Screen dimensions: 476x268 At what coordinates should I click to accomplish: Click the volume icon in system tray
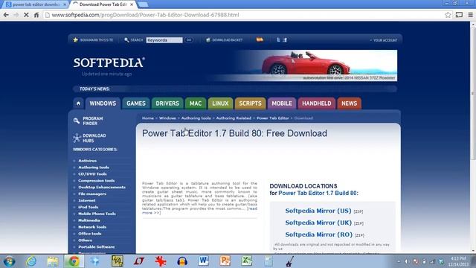407,261
